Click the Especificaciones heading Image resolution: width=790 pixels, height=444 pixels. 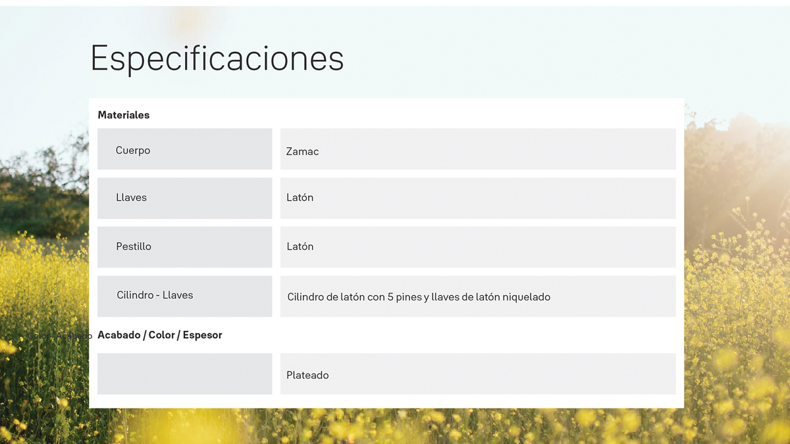tap(217, 59)
